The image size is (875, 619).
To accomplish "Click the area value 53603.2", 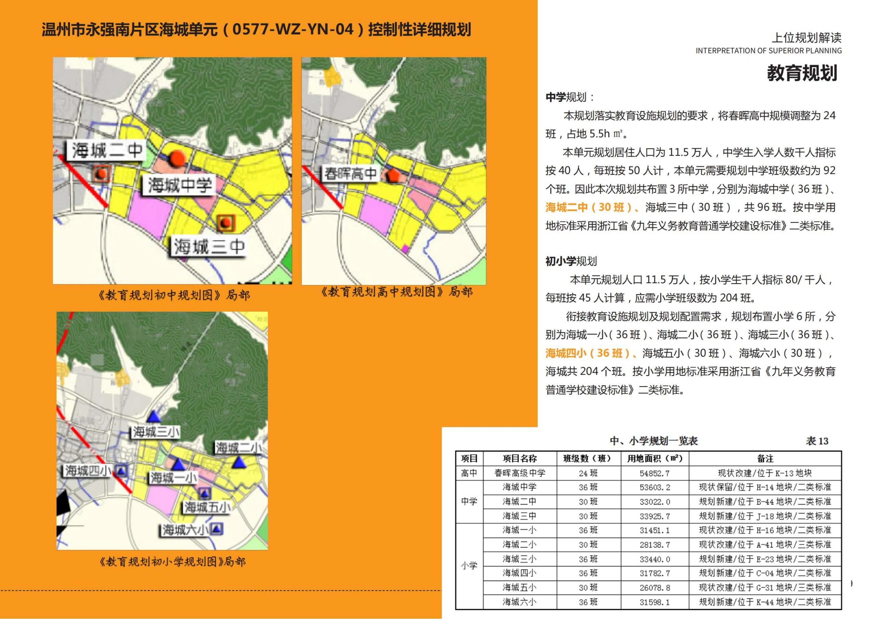I will tap(655, 487).
